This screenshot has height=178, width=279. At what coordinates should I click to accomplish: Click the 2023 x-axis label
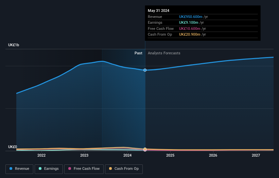(x=84, y=156)
